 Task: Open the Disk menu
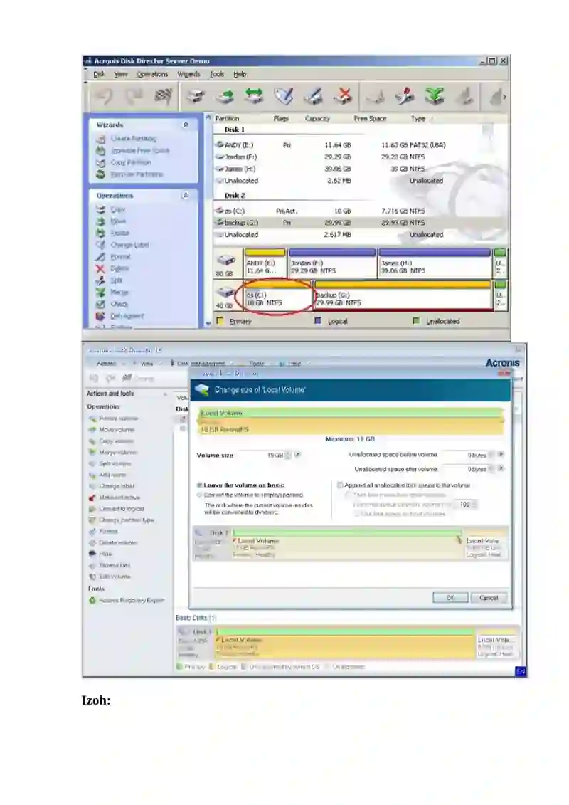click(99, 74)
